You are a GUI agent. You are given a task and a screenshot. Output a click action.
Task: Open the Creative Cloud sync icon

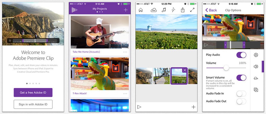pos(153,10)
